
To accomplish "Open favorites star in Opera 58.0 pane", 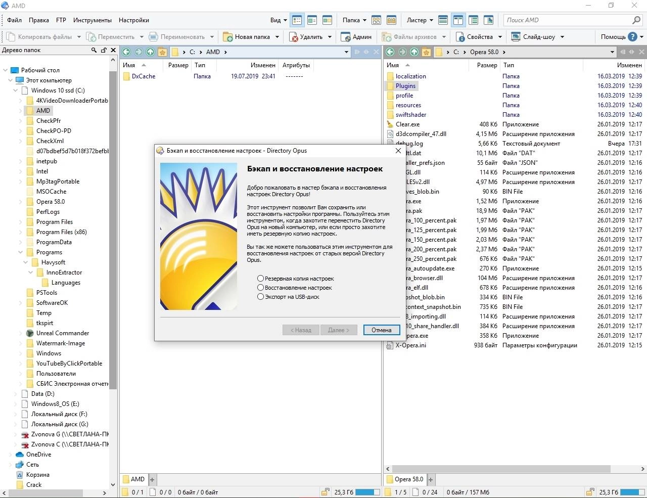I will (426, 52).
